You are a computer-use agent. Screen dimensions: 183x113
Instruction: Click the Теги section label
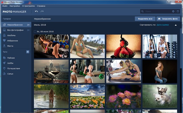click(x=5, y=52)
